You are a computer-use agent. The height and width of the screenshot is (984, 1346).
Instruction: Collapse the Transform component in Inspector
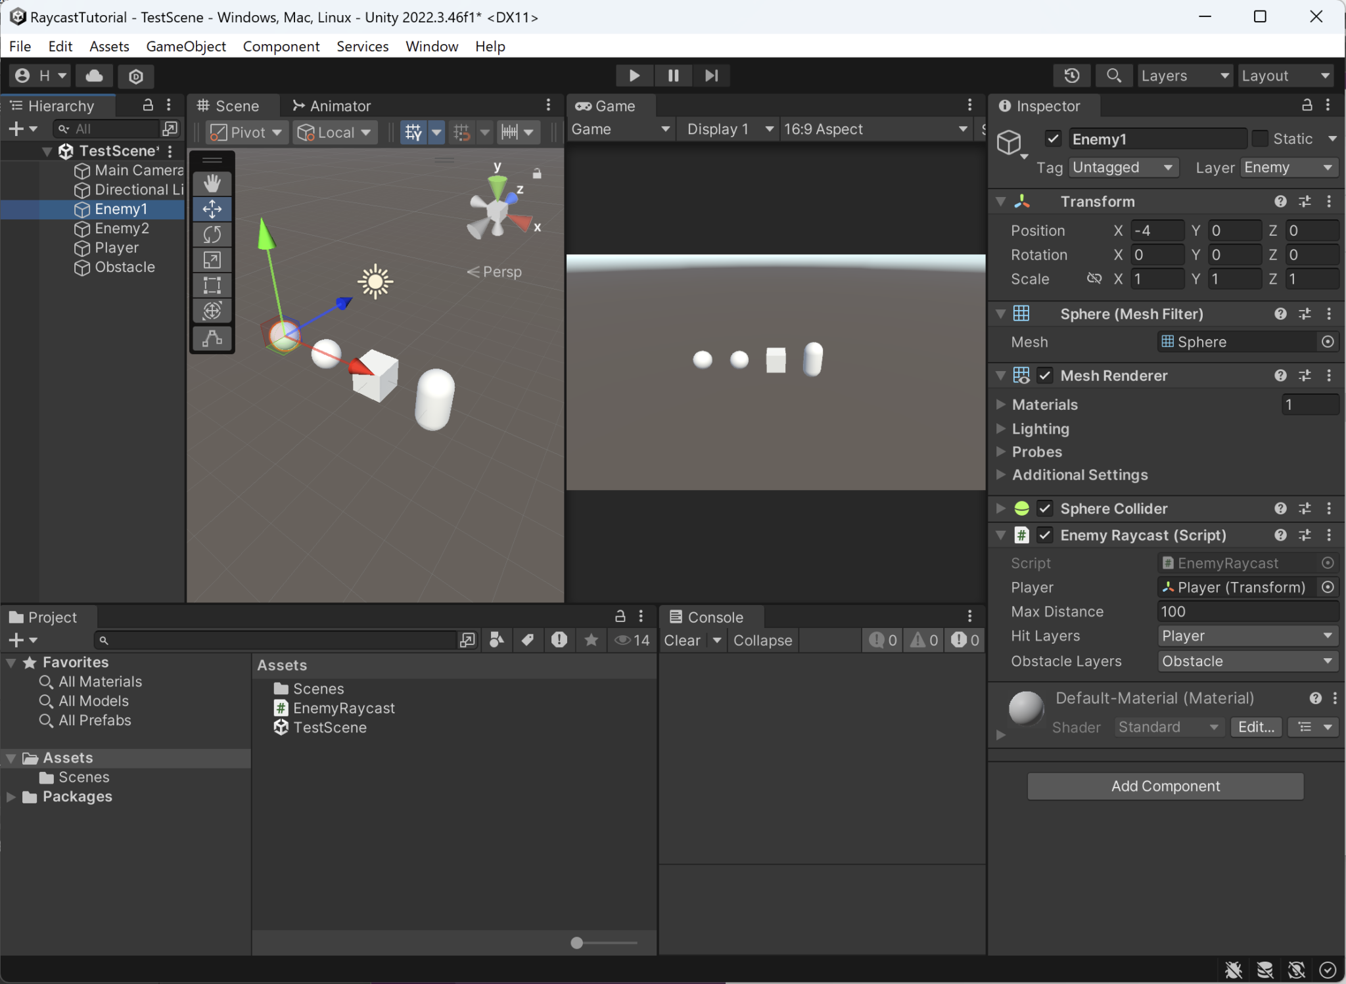1000,202
